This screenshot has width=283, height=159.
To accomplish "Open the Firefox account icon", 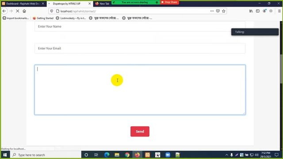I will (x=264, y=11).
